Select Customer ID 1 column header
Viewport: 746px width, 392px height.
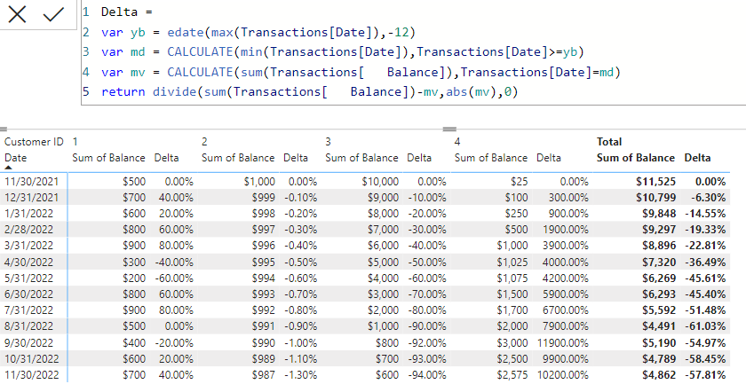tap(75, 142)
